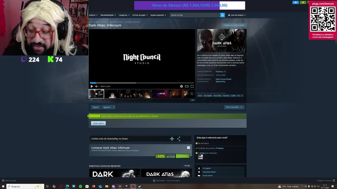Open the Recomendações dropdown menu

(108, 15)
